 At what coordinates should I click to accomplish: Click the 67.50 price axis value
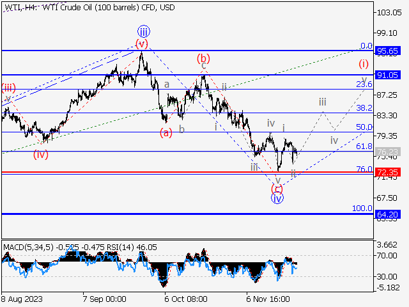coord(387,198)
